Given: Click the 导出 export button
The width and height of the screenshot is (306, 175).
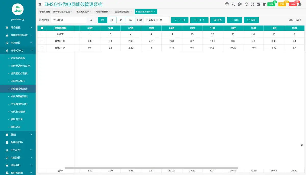Looking at the screenshot, I should (x=234, y=20).
